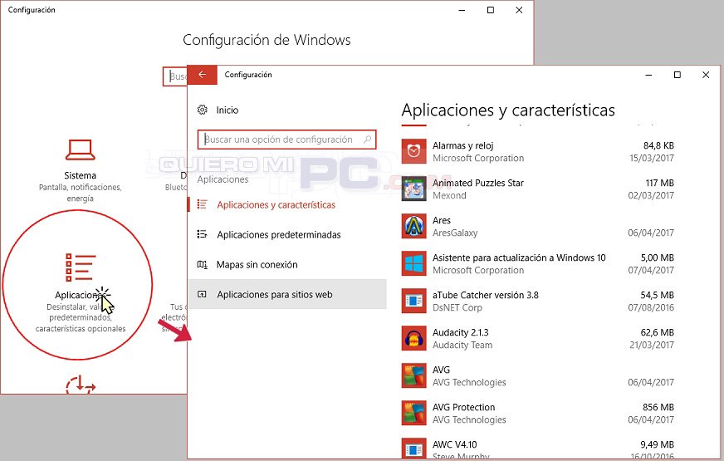This screenshot has width=724, height=461.
Task: Open Mapas sin conexión menu item
Action: tap(257, 265)
